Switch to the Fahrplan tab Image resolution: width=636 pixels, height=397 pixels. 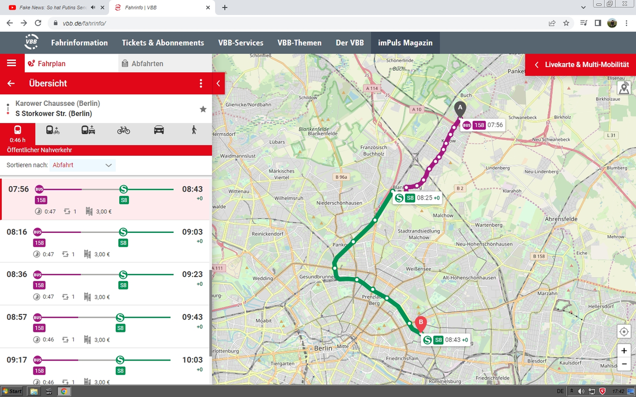[72, 64]
